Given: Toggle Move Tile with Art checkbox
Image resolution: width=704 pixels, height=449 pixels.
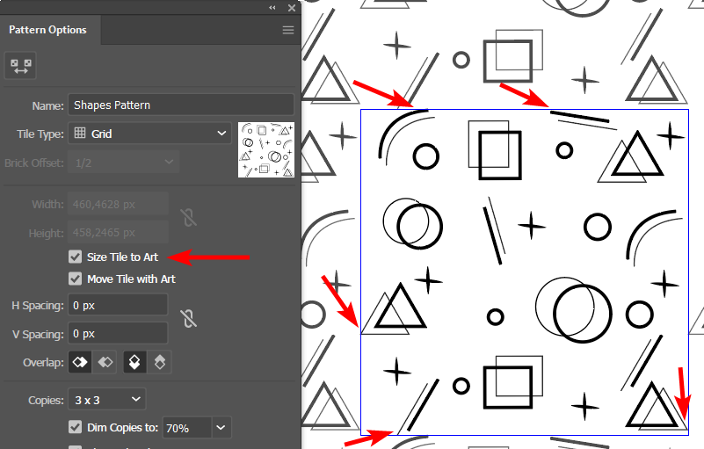Looking at the screenshot, I should pyautogui.click(x=76, y=279).
